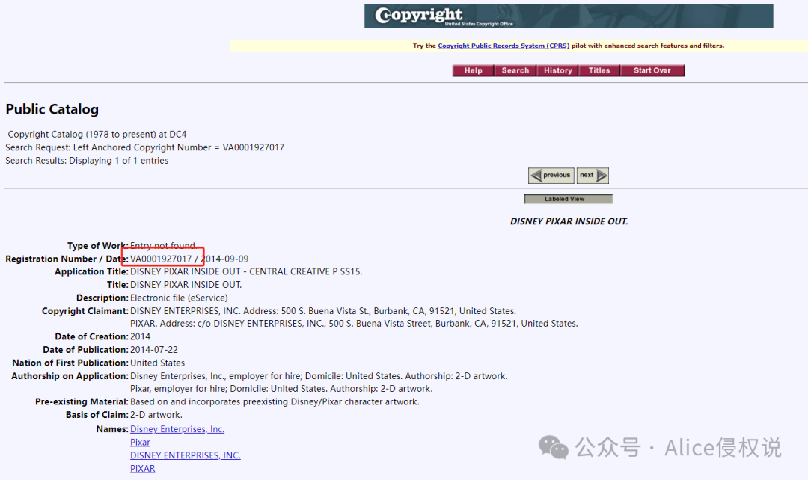This screenshot has height=480, width=808.
Task: Click Copyright Catalog (1978 to present) line
Action: [x=97, y=135]
